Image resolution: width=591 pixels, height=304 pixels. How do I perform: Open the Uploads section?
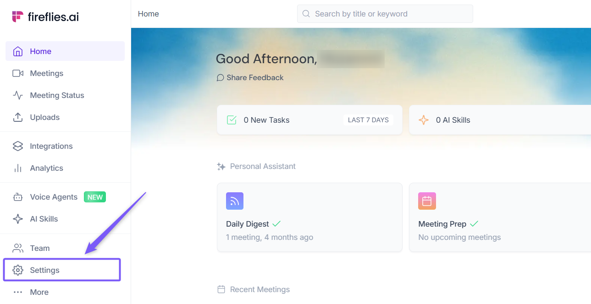pos(65,117)
